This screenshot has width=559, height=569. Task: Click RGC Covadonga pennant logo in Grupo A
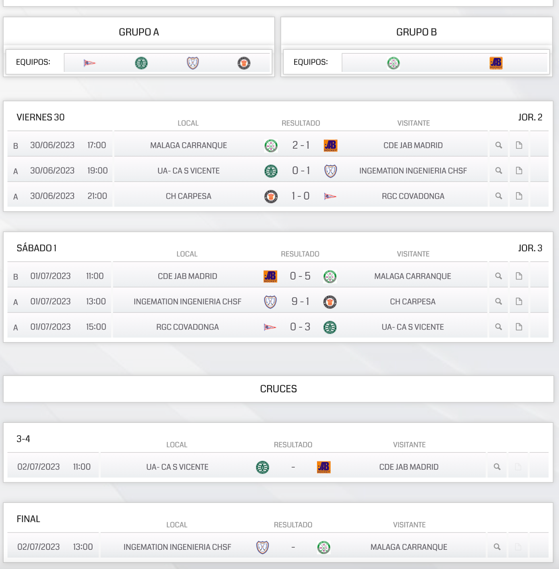(x=89, y=63)
